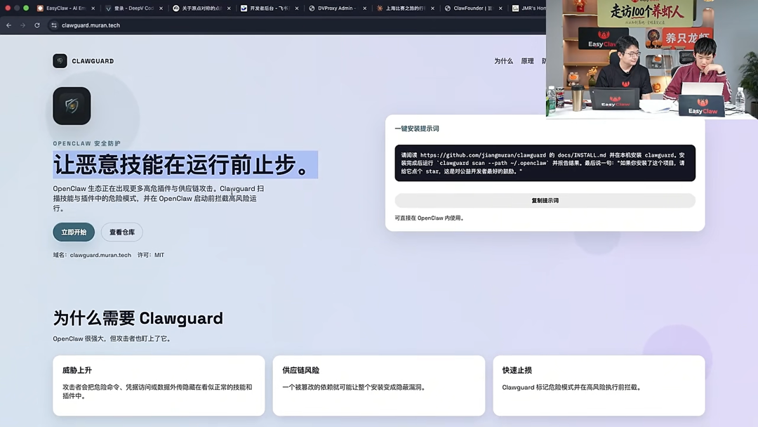The width and height of the screenshot is (758, 427).
Task: Click the clawguard.muran.tech address bar
Action: (x=91, y=25)
